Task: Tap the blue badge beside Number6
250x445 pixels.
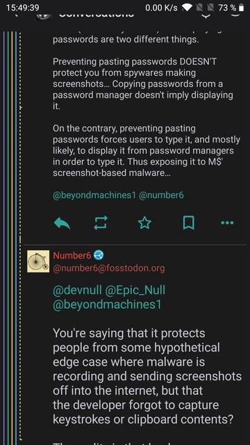Action: tap(99, 255)
